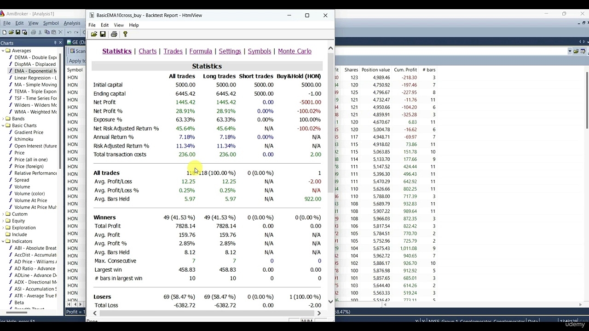589x331 pixels.
Task: Open AmiBroker File menu
Action: 7,23
